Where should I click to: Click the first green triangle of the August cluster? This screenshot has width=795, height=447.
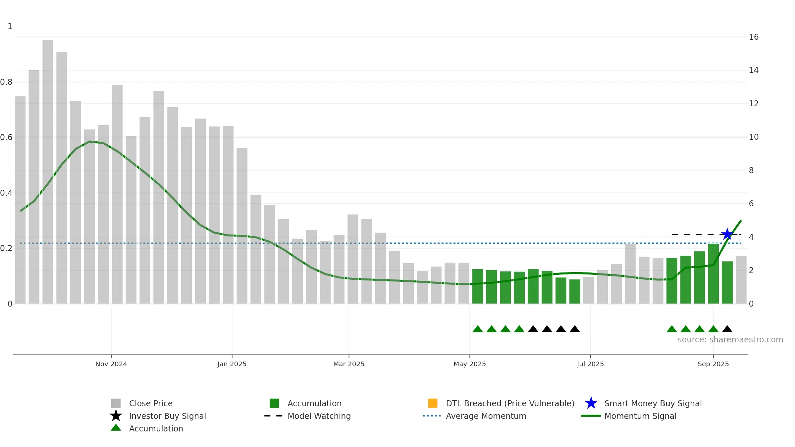672,329
